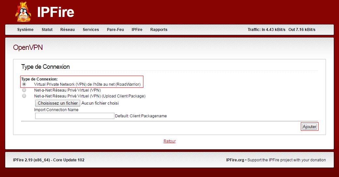Click the Aucun fichier choisi file label
This screenshot has height=177, width=339.
point(100,103)
